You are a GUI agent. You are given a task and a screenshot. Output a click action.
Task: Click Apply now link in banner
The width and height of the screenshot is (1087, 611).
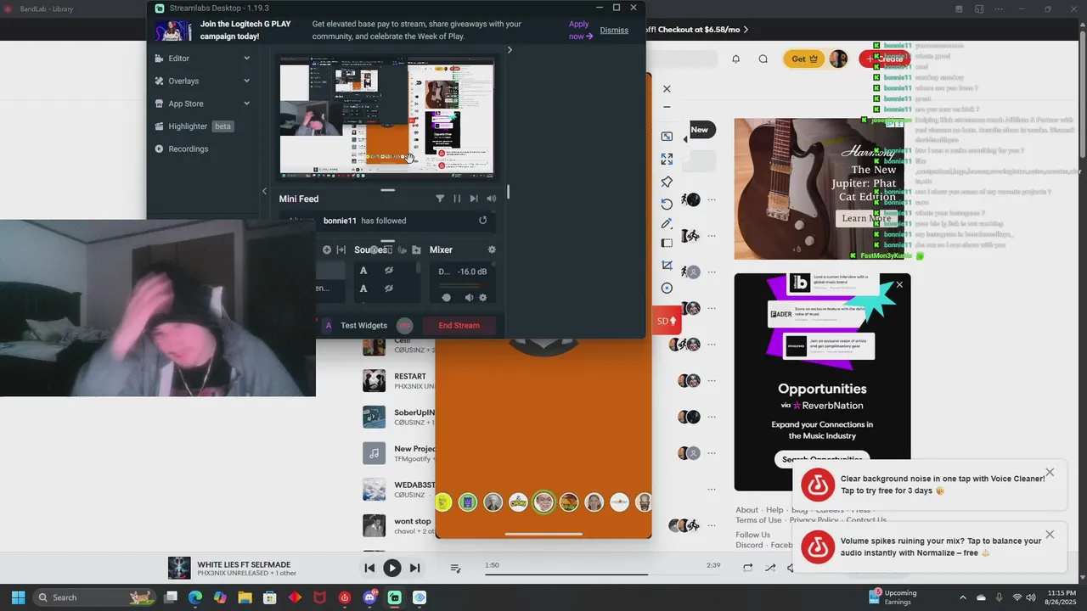581,30
